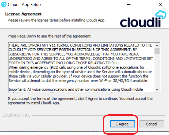Screen dimensions: 169x135
Task: Click the license text scrollbar thumb
Action: (x=157, y=51)
